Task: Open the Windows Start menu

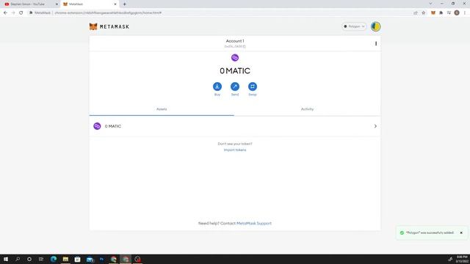Action: pos(6,259)
